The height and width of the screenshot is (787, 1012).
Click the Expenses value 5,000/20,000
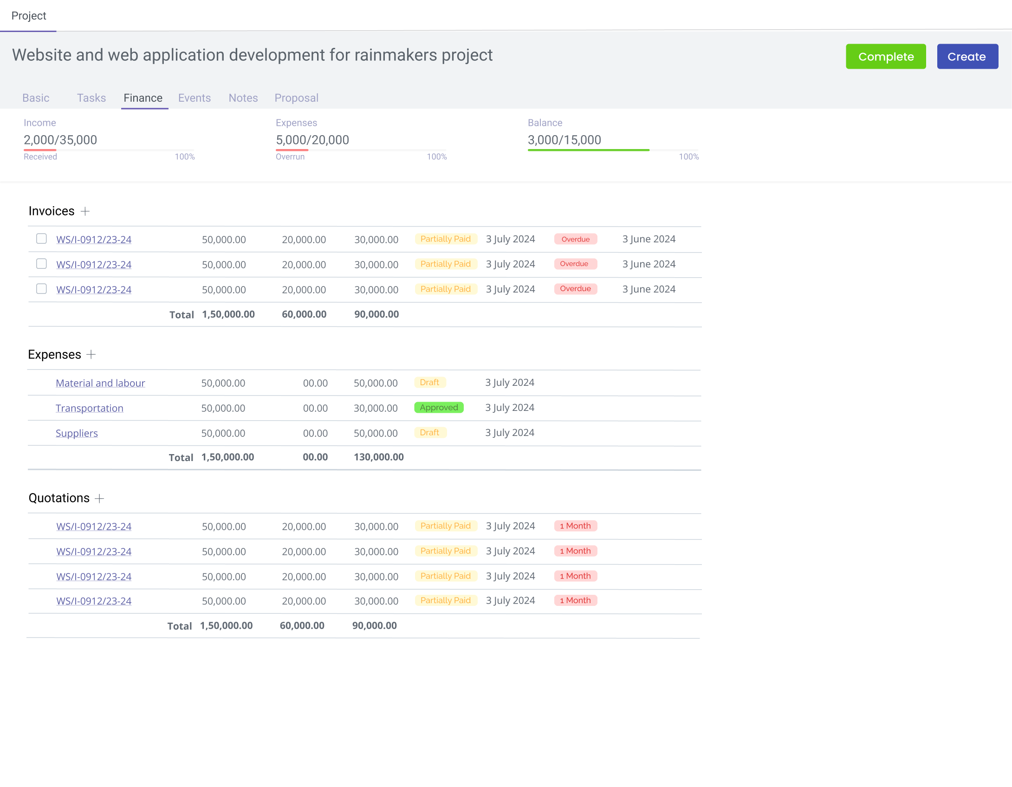point(312,140)
